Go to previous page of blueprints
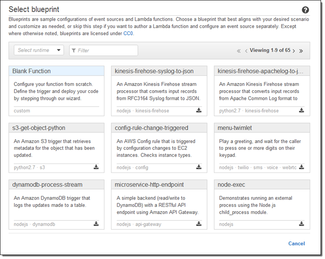 click(x=246, y=51)
